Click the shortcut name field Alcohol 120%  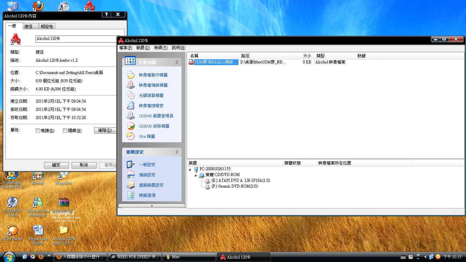coord(76,39)
